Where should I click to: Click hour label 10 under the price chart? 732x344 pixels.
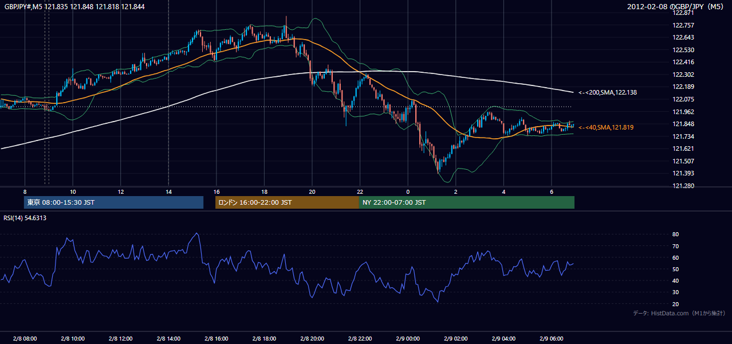pos(73,191)
